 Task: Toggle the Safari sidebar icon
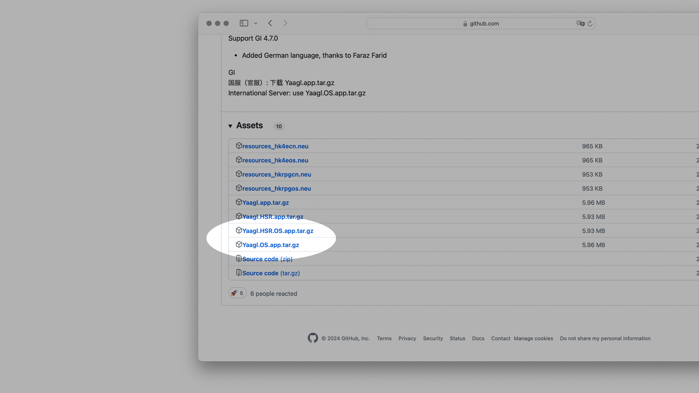(x=244, y=23)
